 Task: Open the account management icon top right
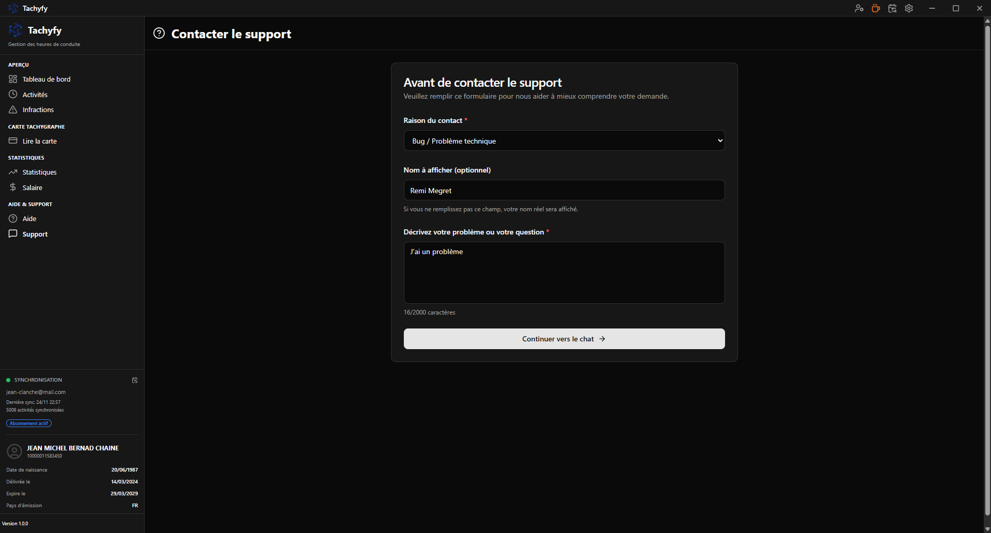pyautogui.click(x=859, y=8)
